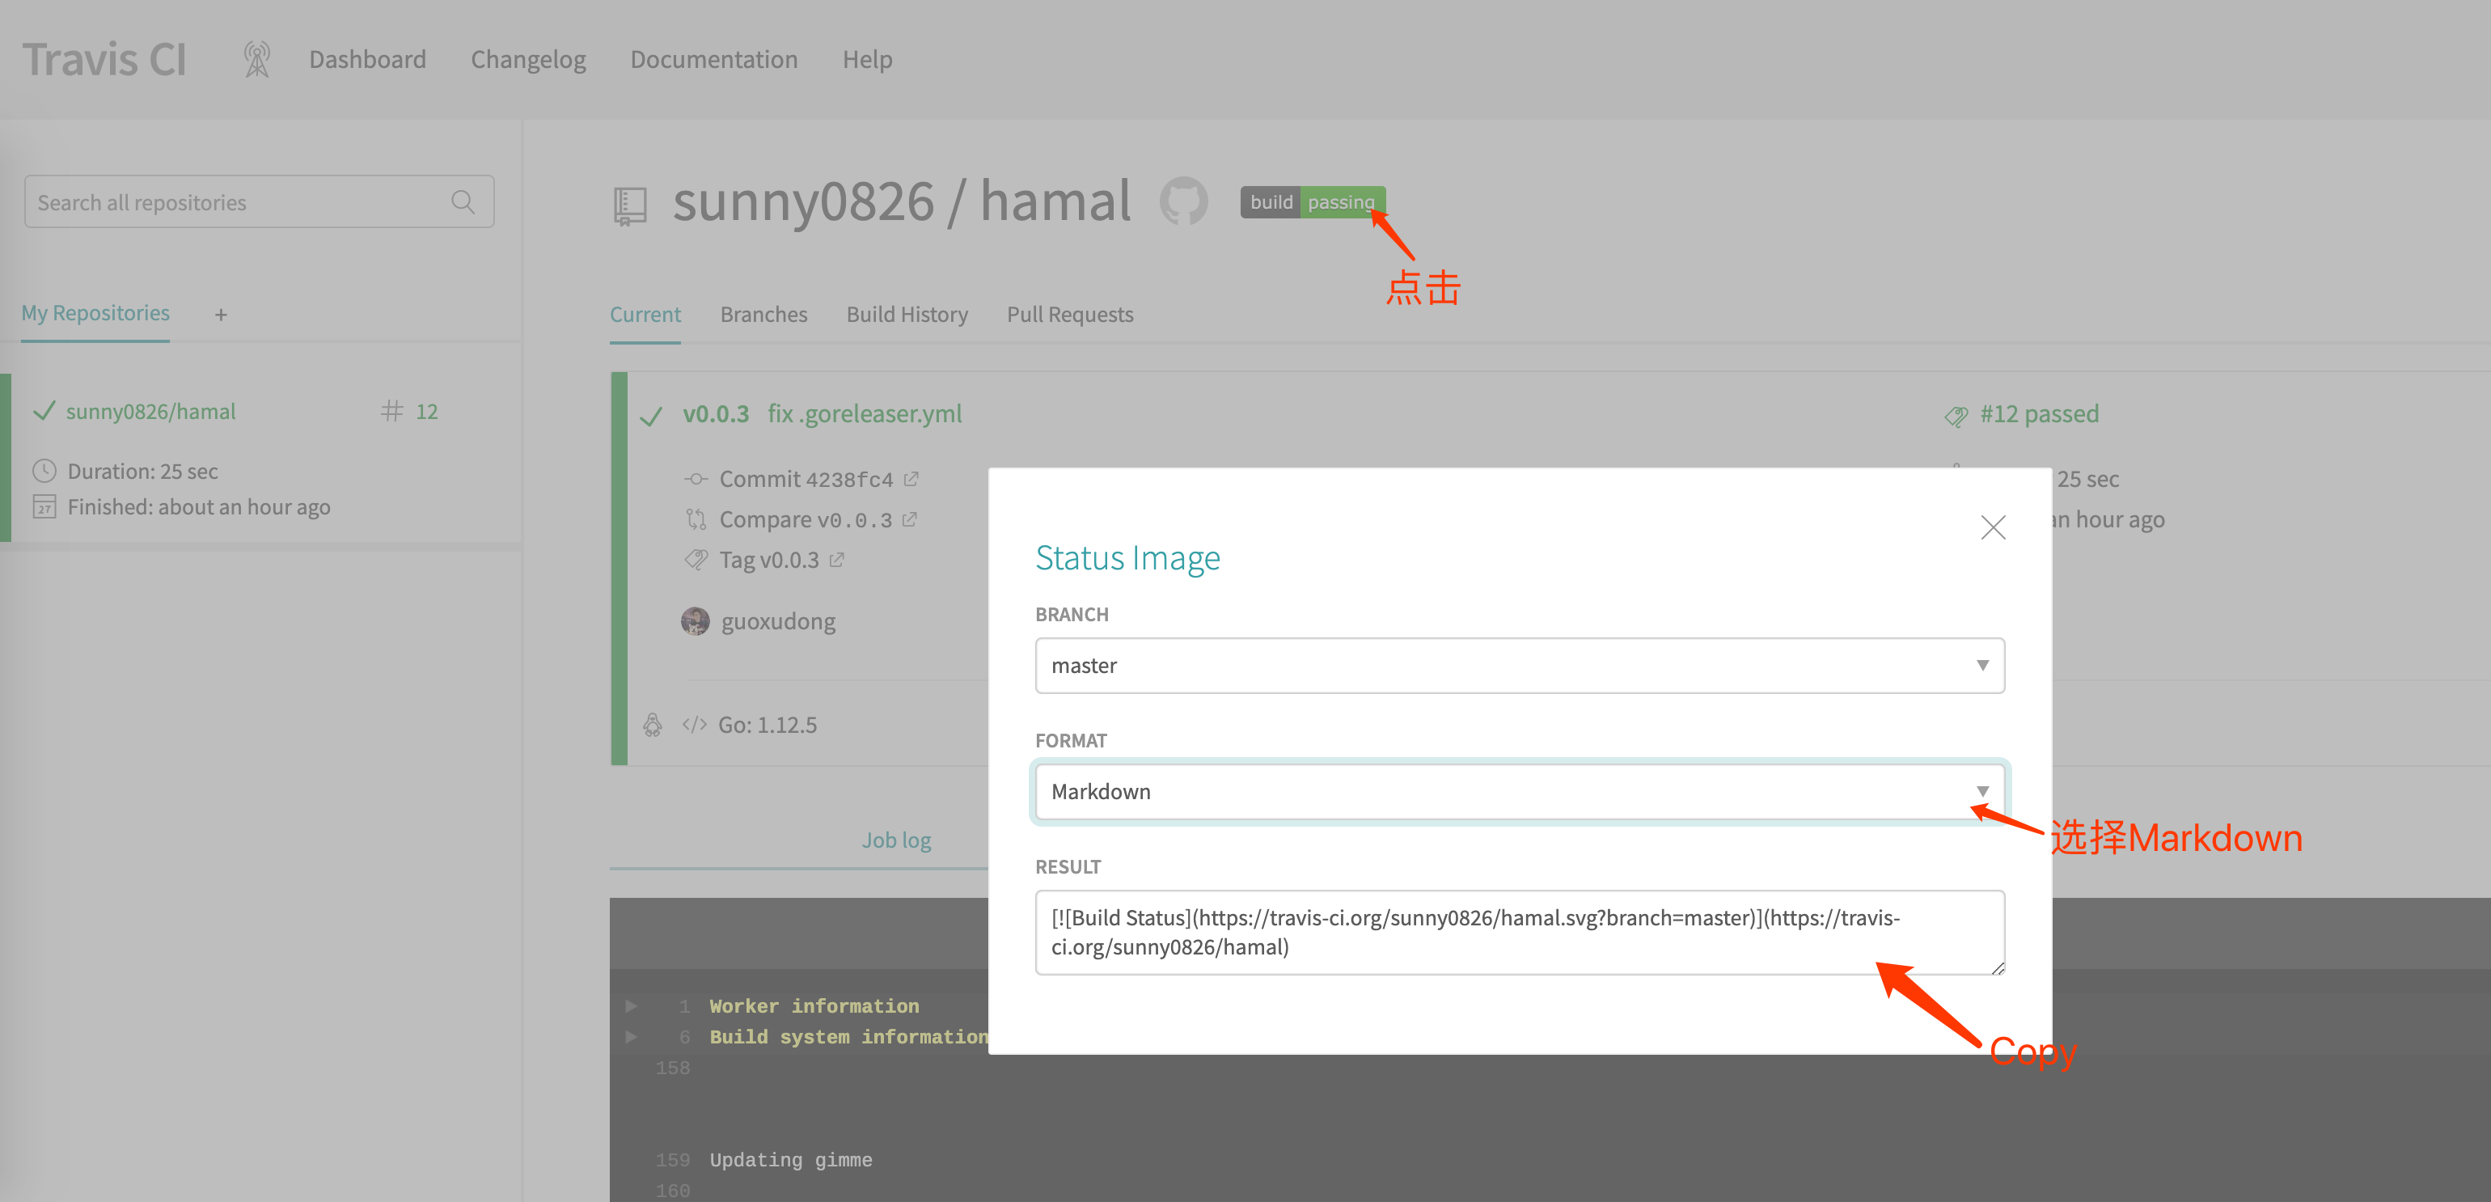Image resolution: width=2491 pixels, height=1202 pixels.
Task: Select the My Repositories tab
Action: [x=95, y=313]
